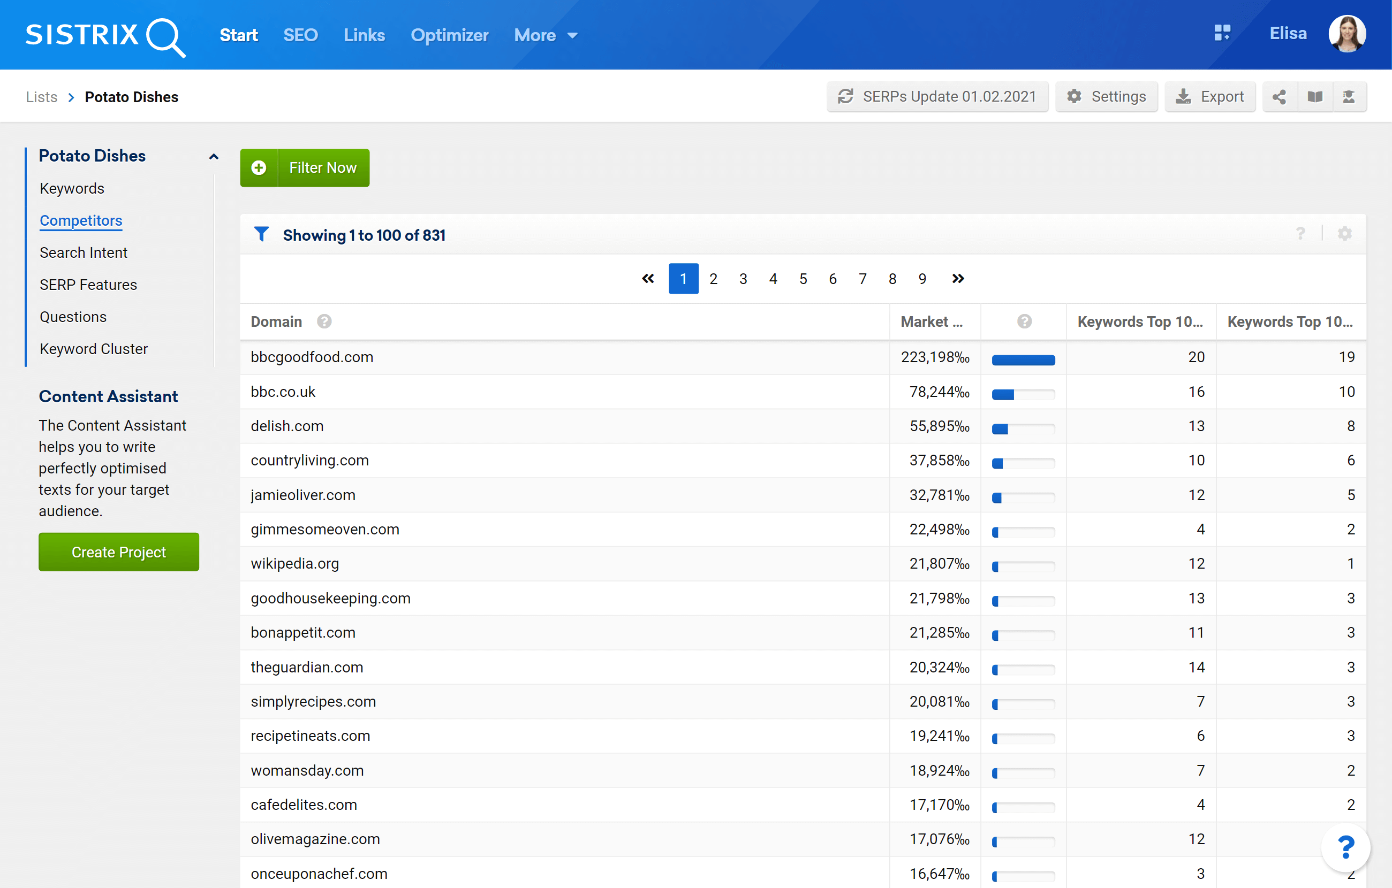Click the bbcgoodfood.com domain

(x=312, y=357)
